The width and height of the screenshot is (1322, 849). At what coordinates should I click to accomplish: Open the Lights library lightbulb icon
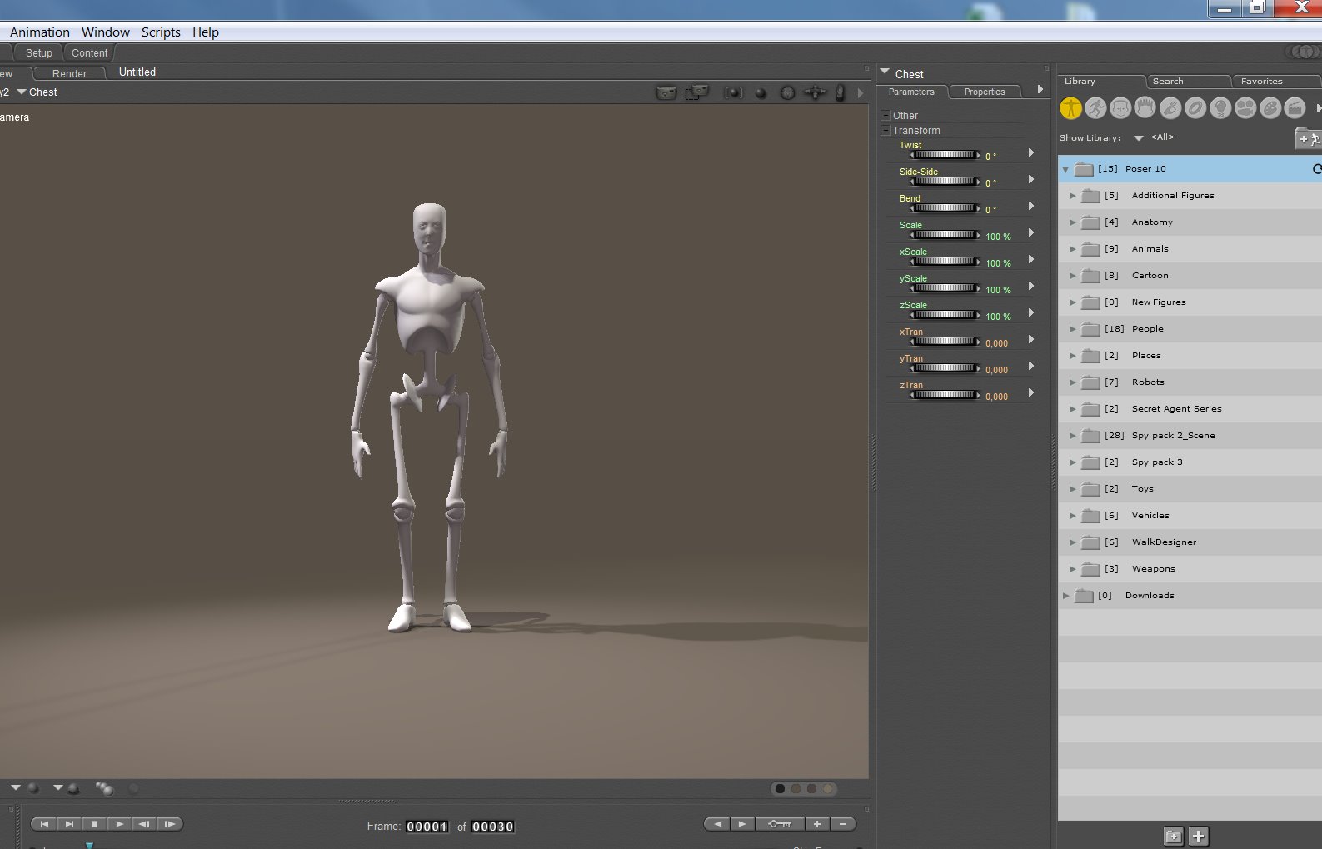point(1220,108)
